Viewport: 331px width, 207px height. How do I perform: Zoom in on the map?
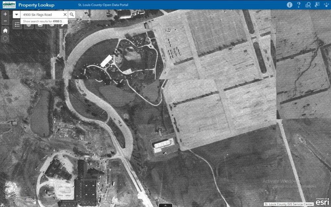(x=5, y=14)
